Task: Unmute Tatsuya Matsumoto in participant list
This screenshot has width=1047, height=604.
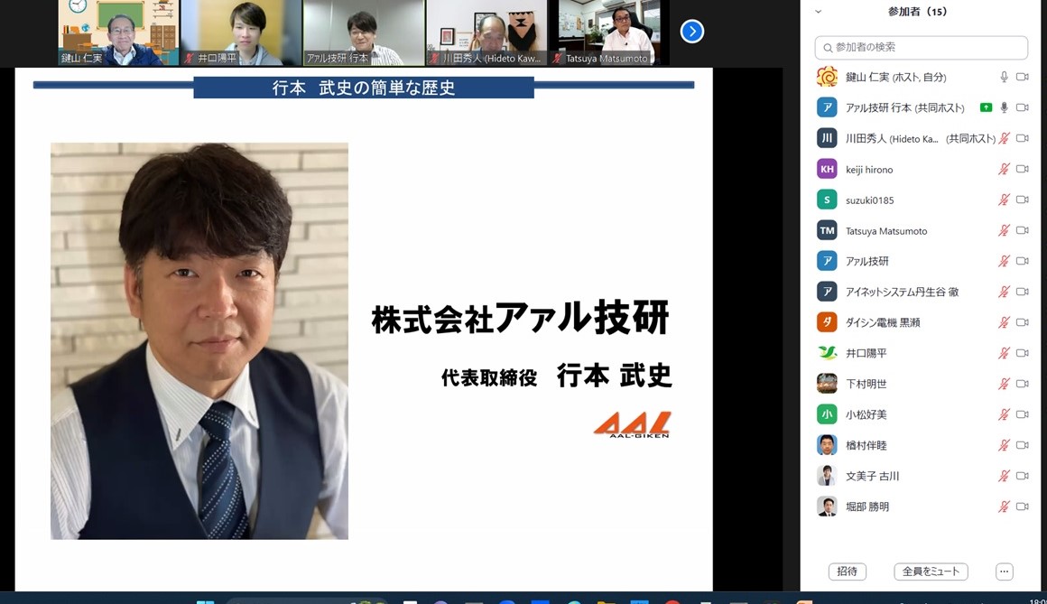Action: pos(1004,230)
